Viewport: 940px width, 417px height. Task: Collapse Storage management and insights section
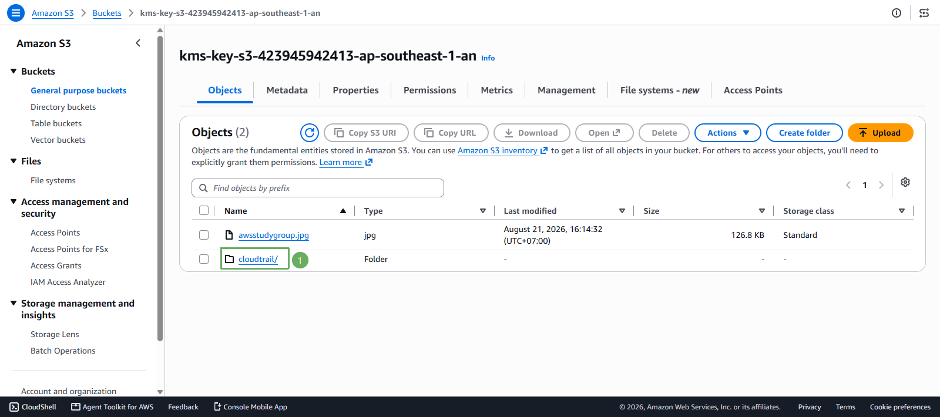click(14, 303)
